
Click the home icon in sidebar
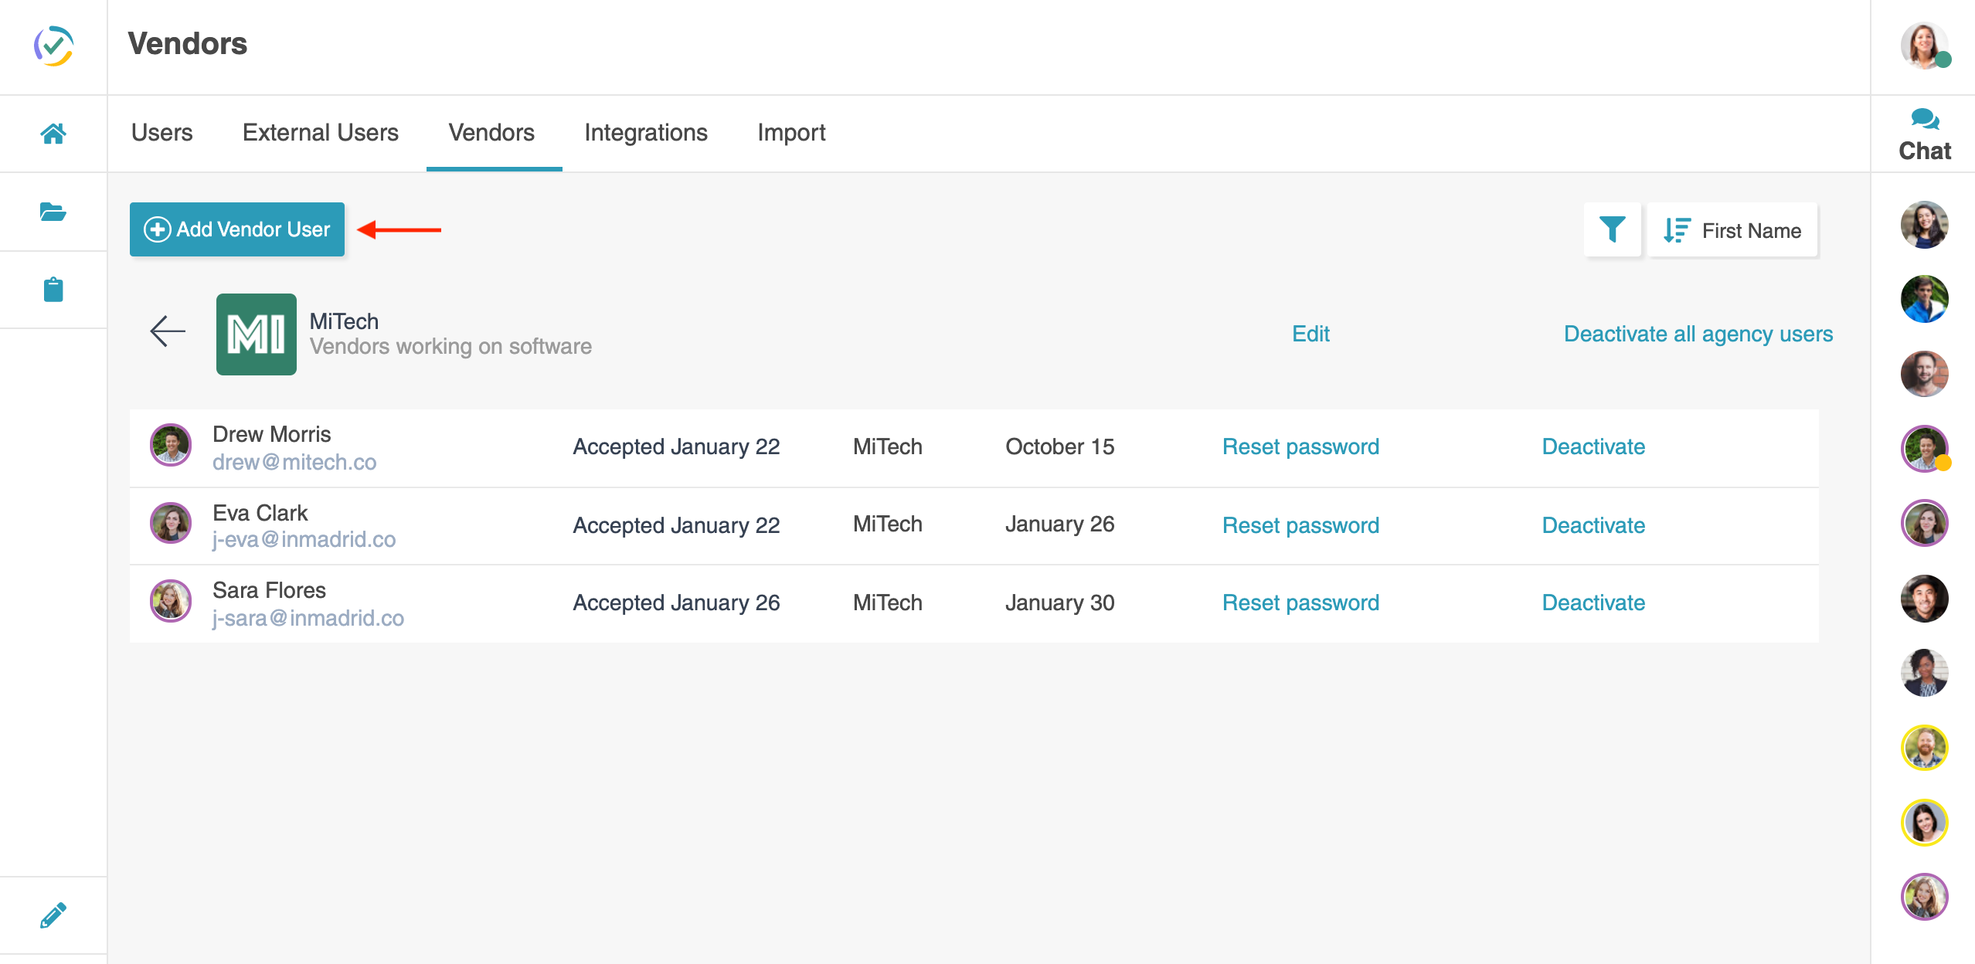(x=53, y=134)
